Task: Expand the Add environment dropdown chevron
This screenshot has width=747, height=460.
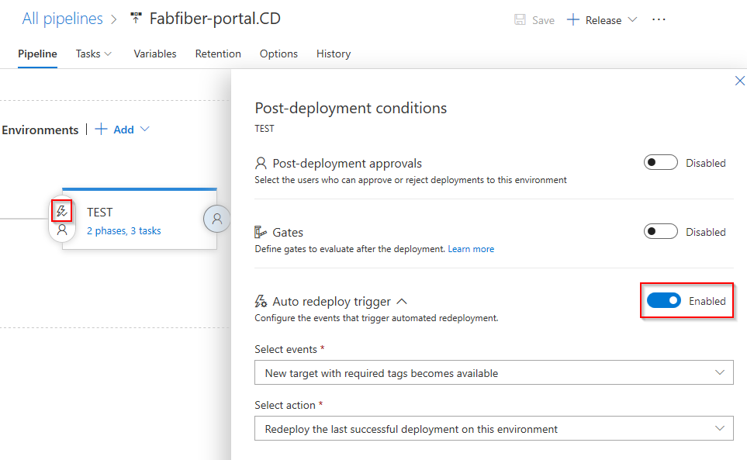Action: pos(145,129)
